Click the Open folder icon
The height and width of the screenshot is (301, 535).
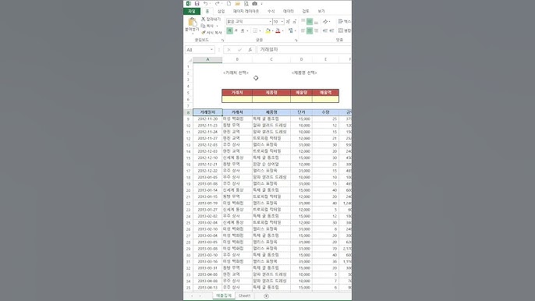(x=237, y=3)
